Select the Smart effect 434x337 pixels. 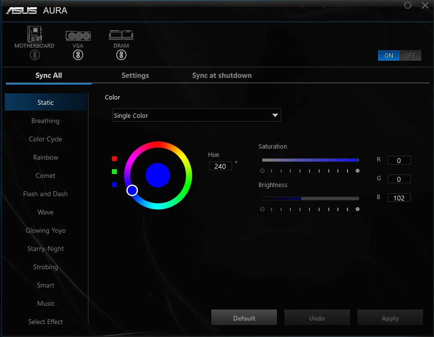[46, 285]
